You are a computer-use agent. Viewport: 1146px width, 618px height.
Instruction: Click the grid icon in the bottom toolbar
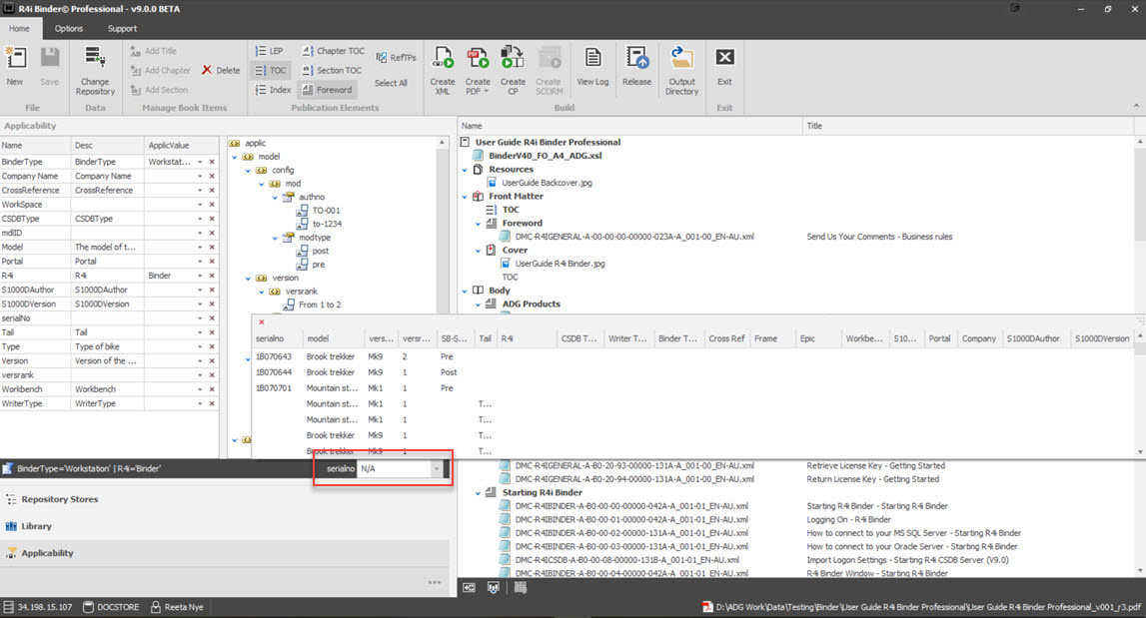pyautogui.click(x=521, y=587)
